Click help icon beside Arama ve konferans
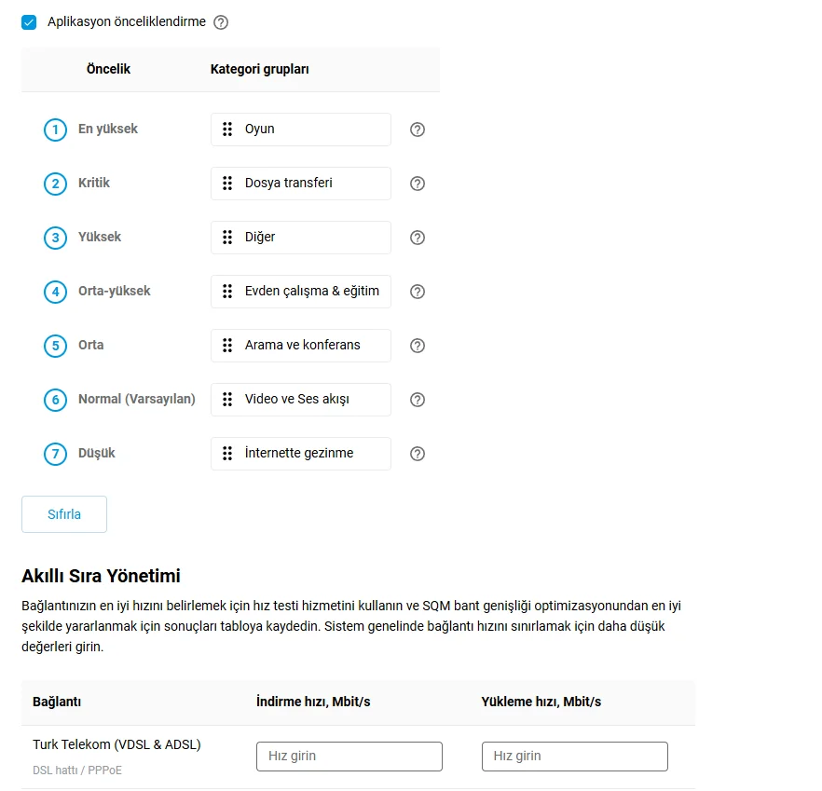 click(418, 346)
